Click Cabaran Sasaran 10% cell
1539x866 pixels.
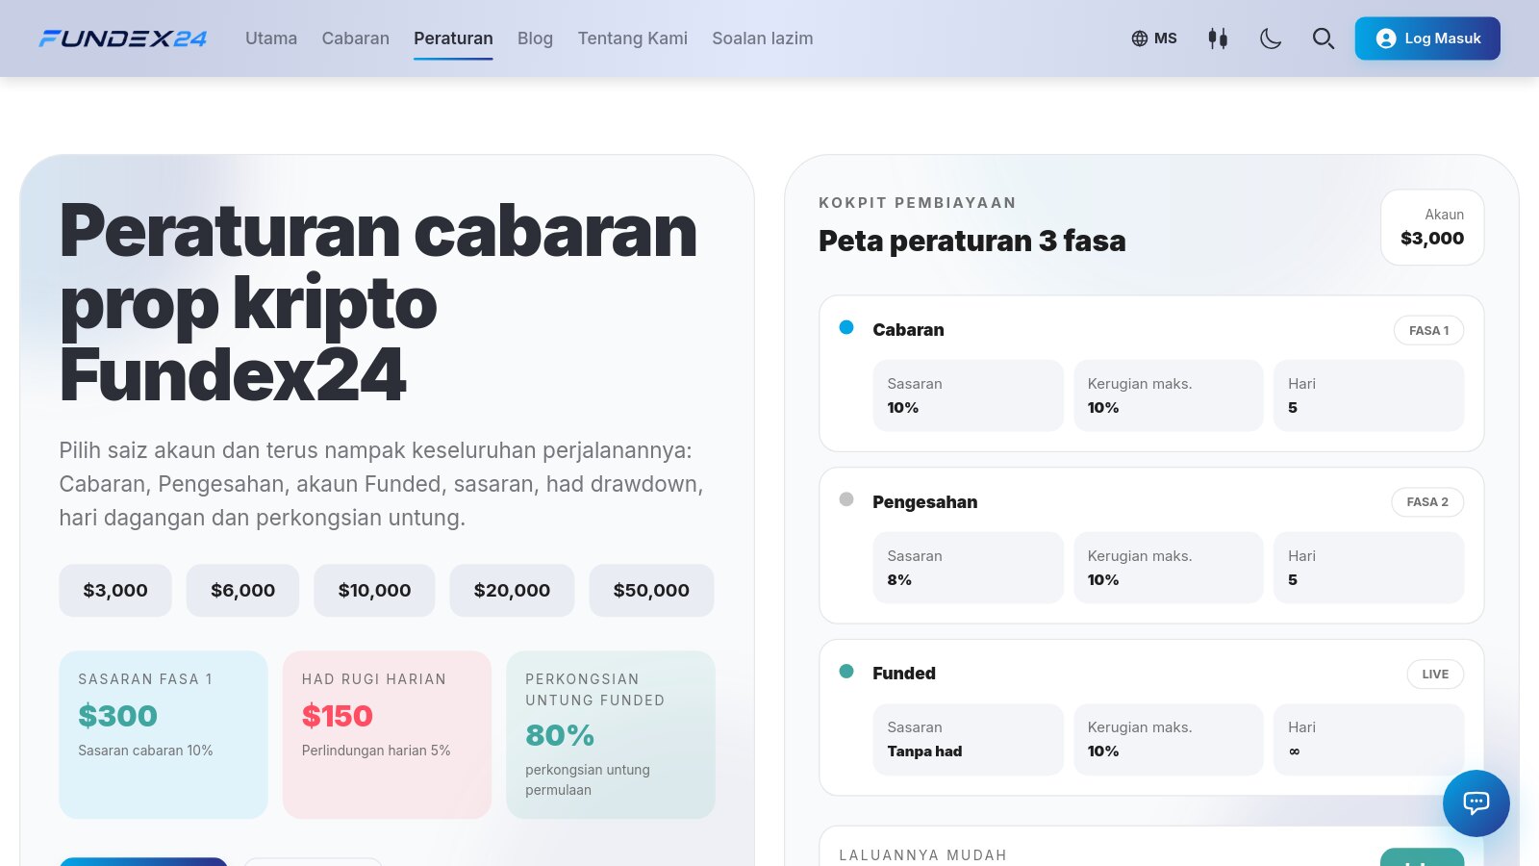968,395
